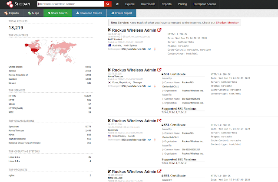The width and height of the screenshot is (278, 182).
Task: Click the Korea flag icon
Action: 109,82
